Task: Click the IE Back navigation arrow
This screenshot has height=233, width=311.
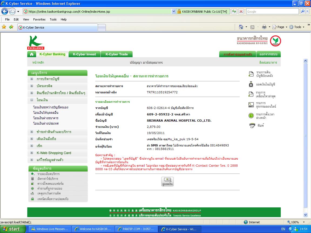Action: 5,11
